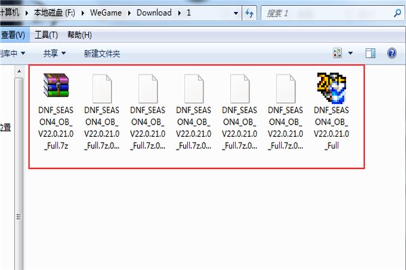Open address bar history dropdown arrow
The width and height of the screenshot is (406, 270).
pos(236,13)
